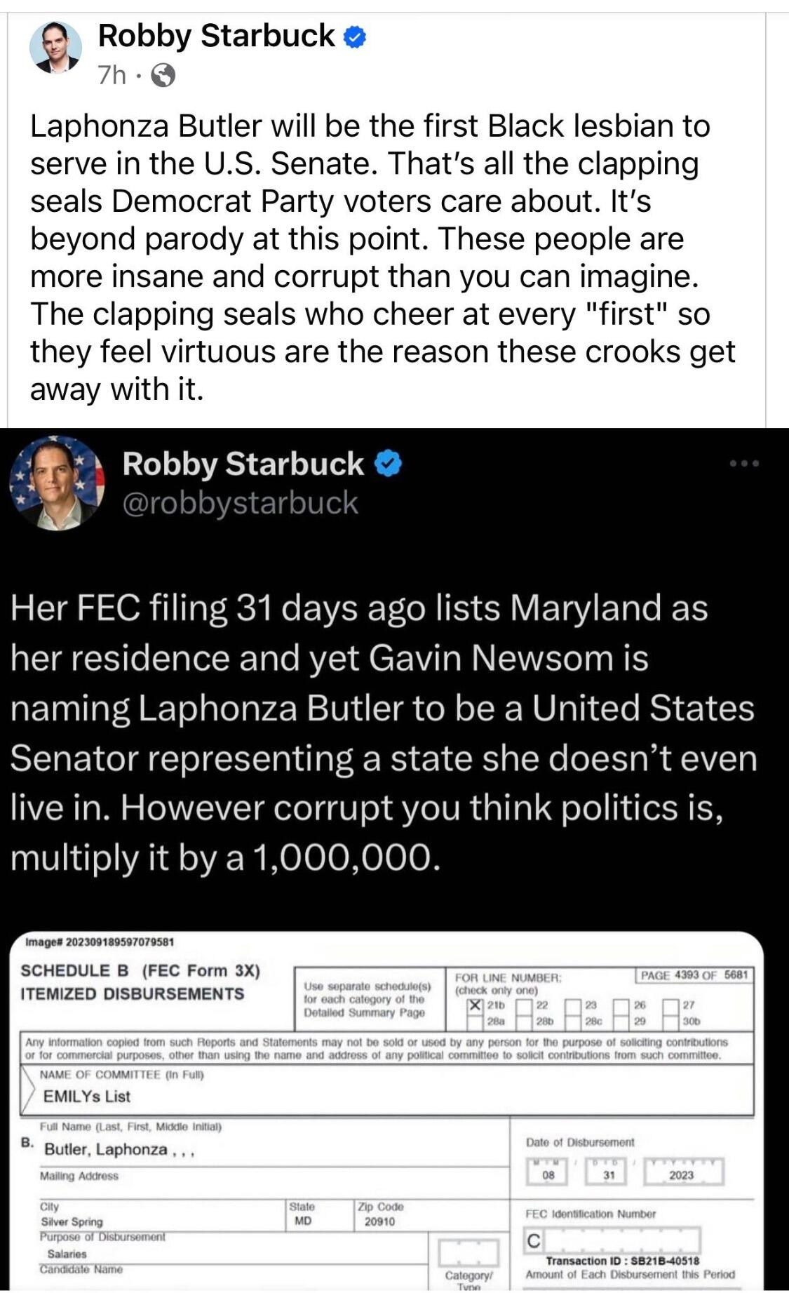Open the three-dot more menu on the tweet
The width and height of the screenshot is (789, 1293).
pos(744,464)
